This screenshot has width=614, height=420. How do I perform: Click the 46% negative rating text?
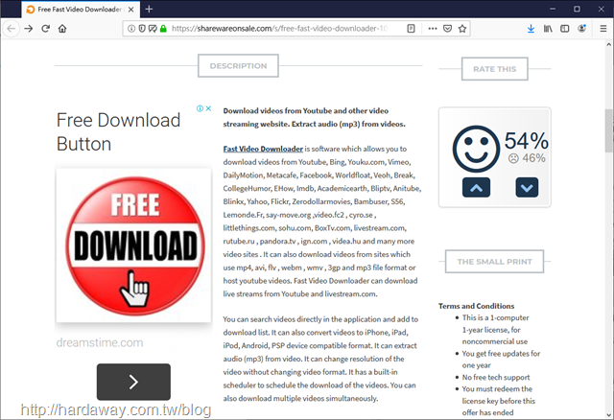[x=527, y=158]
